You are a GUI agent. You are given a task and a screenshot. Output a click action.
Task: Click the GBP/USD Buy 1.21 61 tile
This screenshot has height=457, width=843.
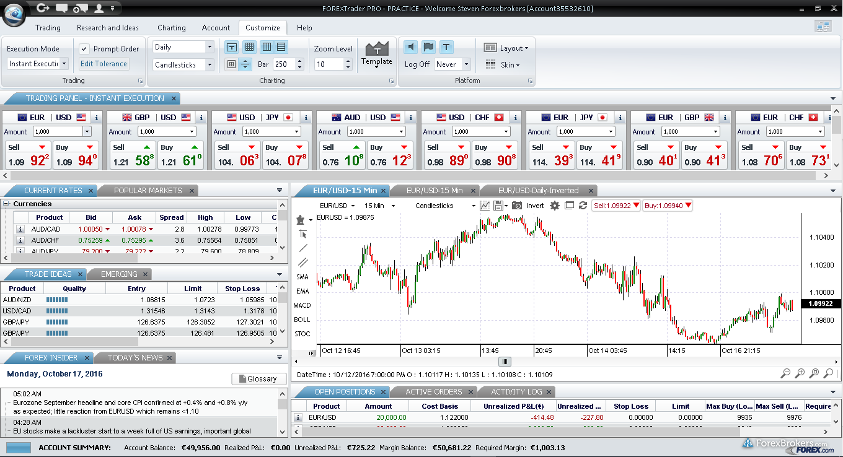[181, 155]
